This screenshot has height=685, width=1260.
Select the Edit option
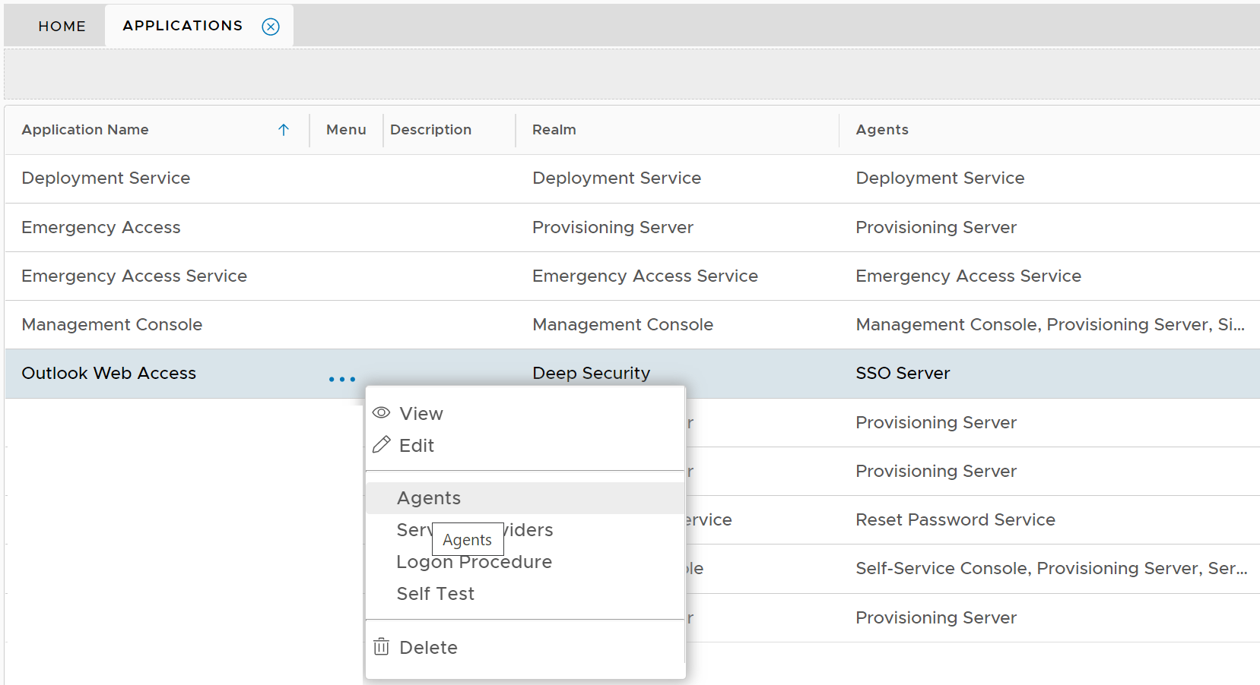click(x=415, y=445)
